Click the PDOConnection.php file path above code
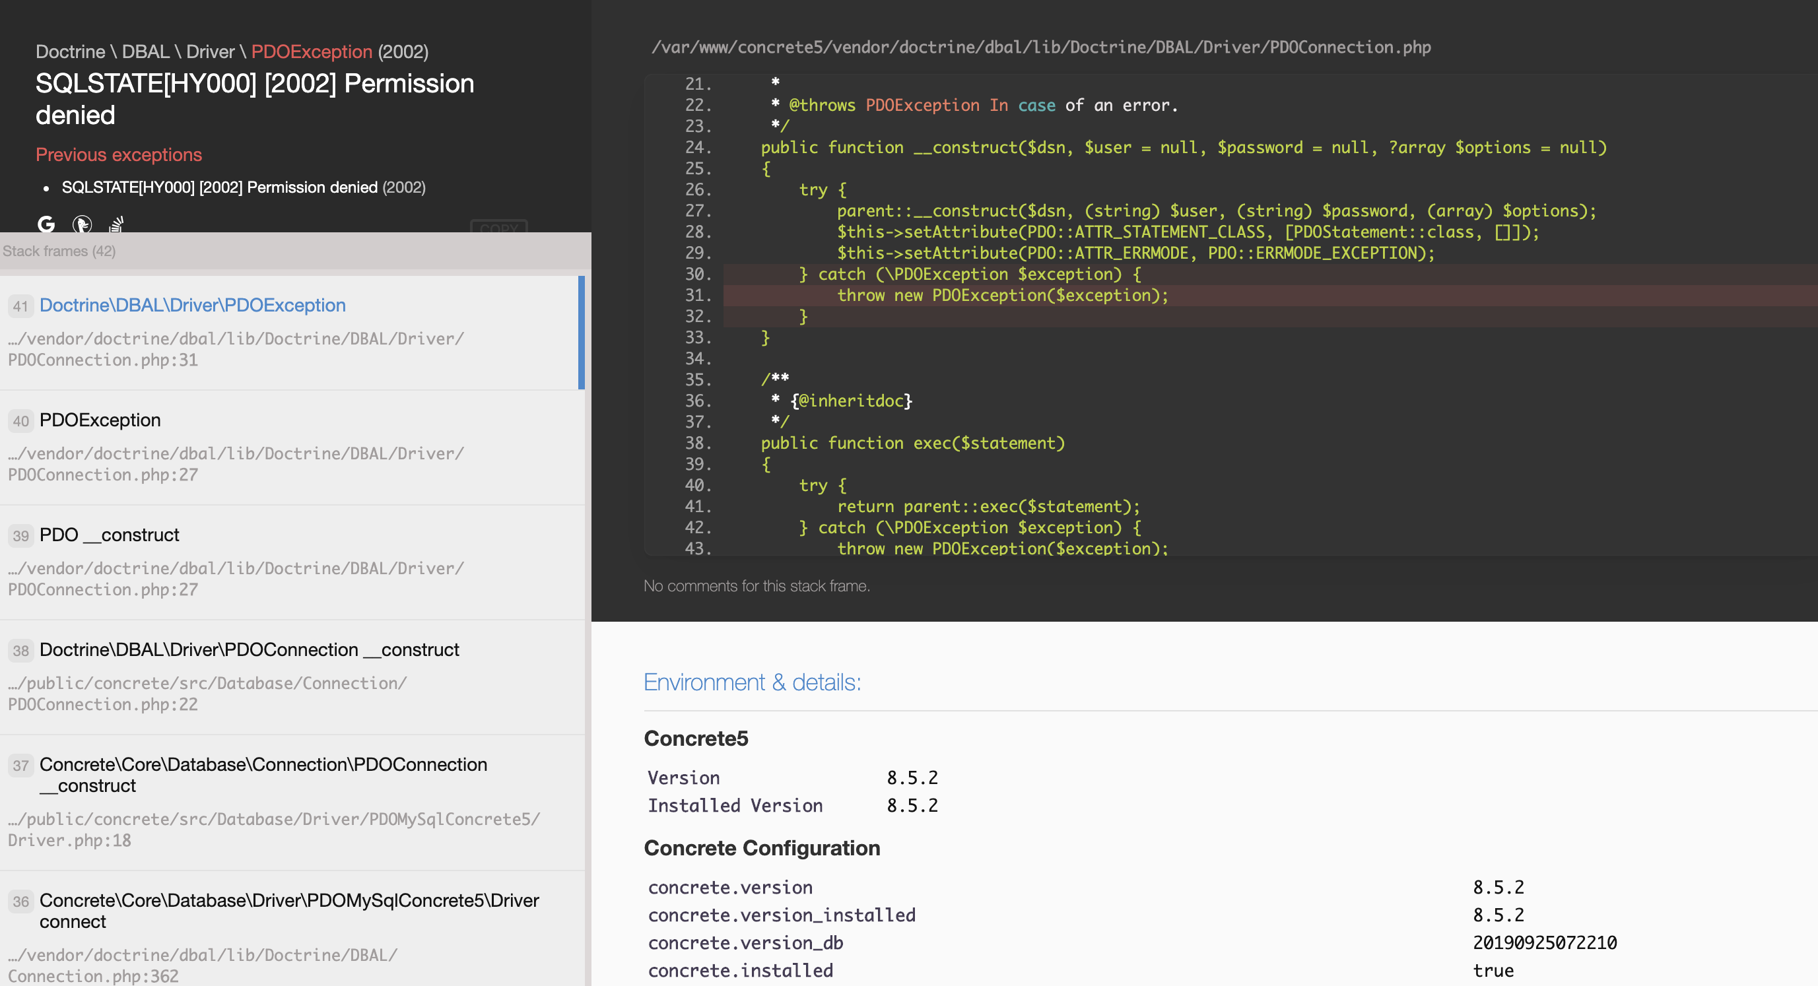This screenshot has height=986, width=1818. tap(1041, 48)
